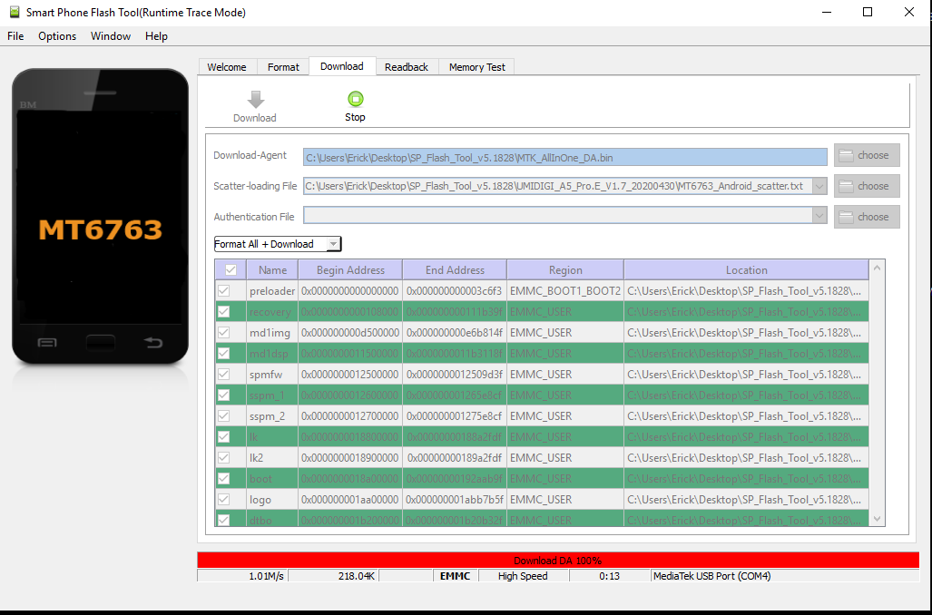Toggle the sspm_2 row checkbox
Screen dimensions: 932x615
pos(223,416)
